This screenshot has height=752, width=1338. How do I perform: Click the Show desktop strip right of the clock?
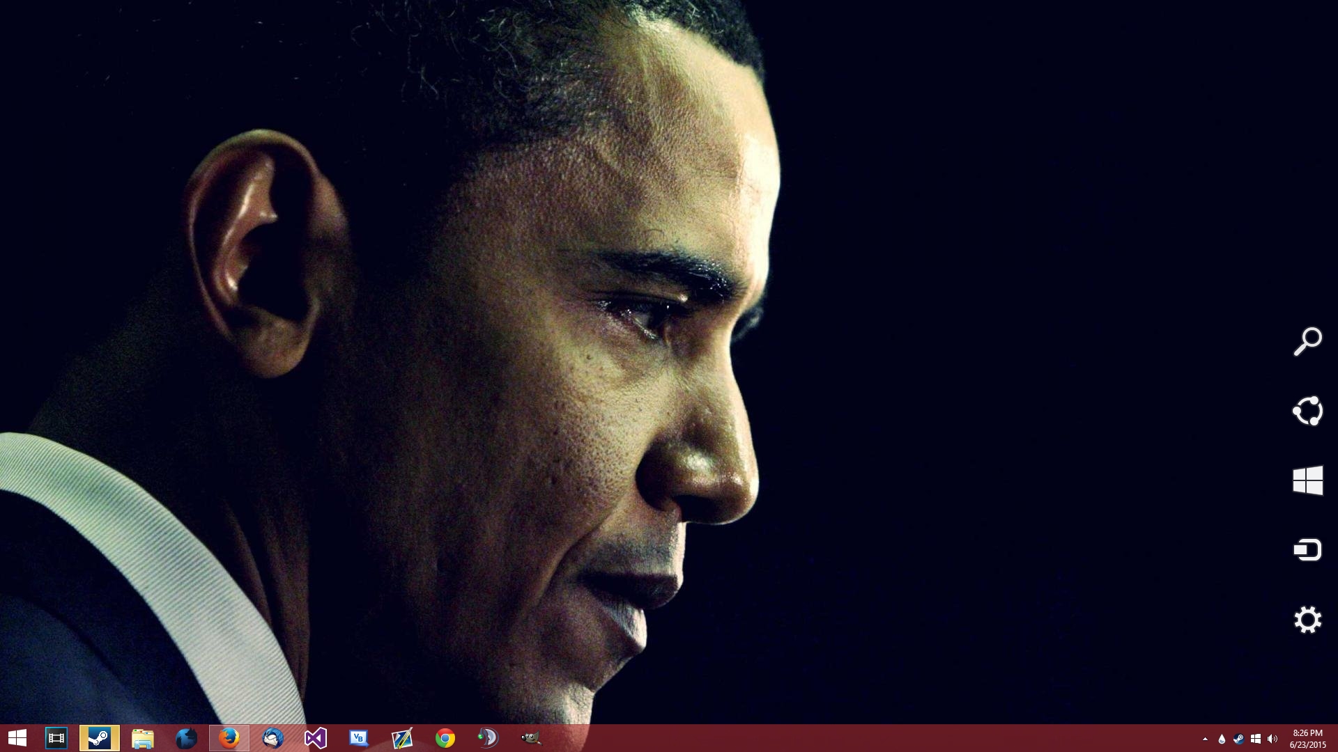coord(1335,739)
